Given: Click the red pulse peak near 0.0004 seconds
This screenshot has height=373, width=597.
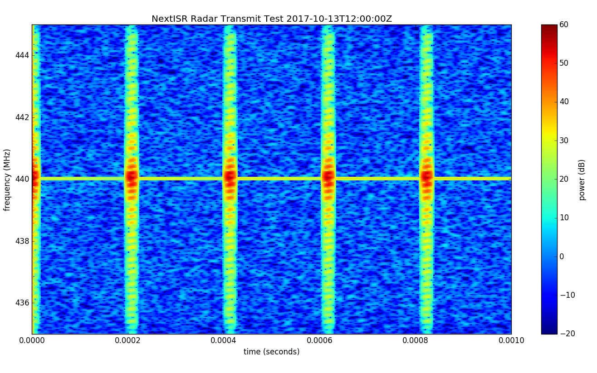Looking at the screenshot, I should pyautogui.click(x=230, y=176).
